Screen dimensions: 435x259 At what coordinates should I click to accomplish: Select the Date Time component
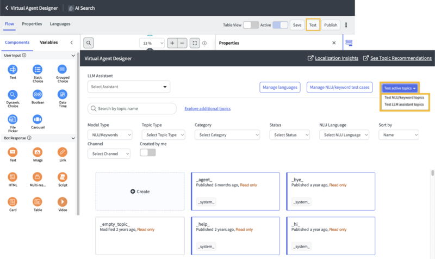[x=63, y=94]
